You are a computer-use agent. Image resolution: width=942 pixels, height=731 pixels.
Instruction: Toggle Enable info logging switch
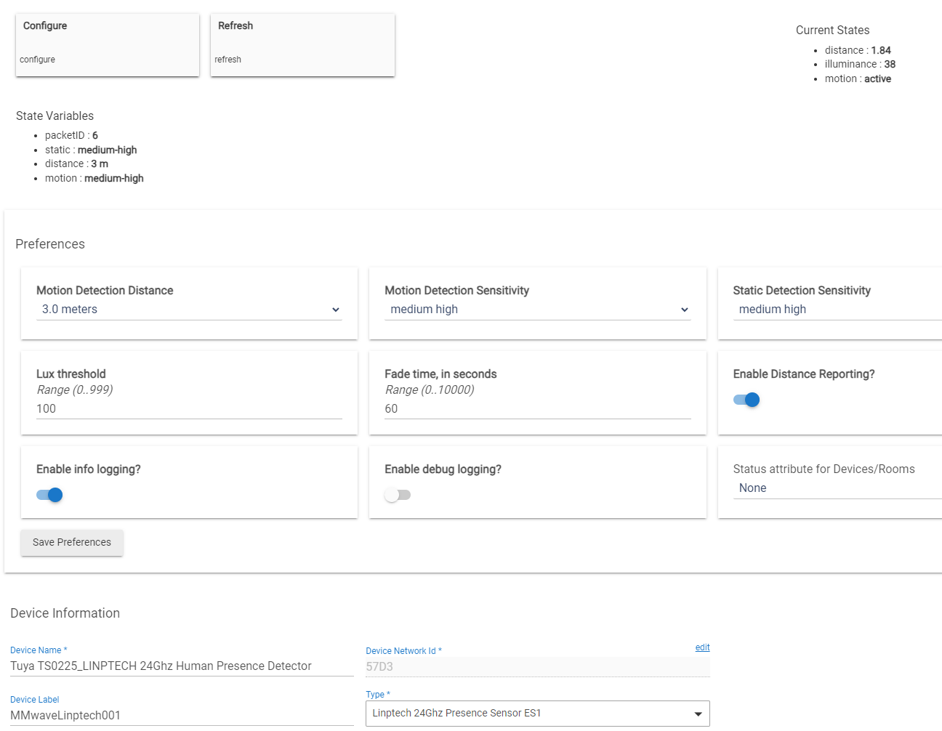(49, 495)
